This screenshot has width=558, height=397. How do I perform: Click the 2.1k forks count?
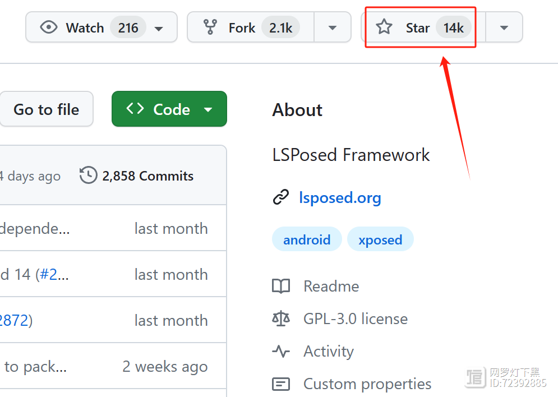(x=280, y=27)
